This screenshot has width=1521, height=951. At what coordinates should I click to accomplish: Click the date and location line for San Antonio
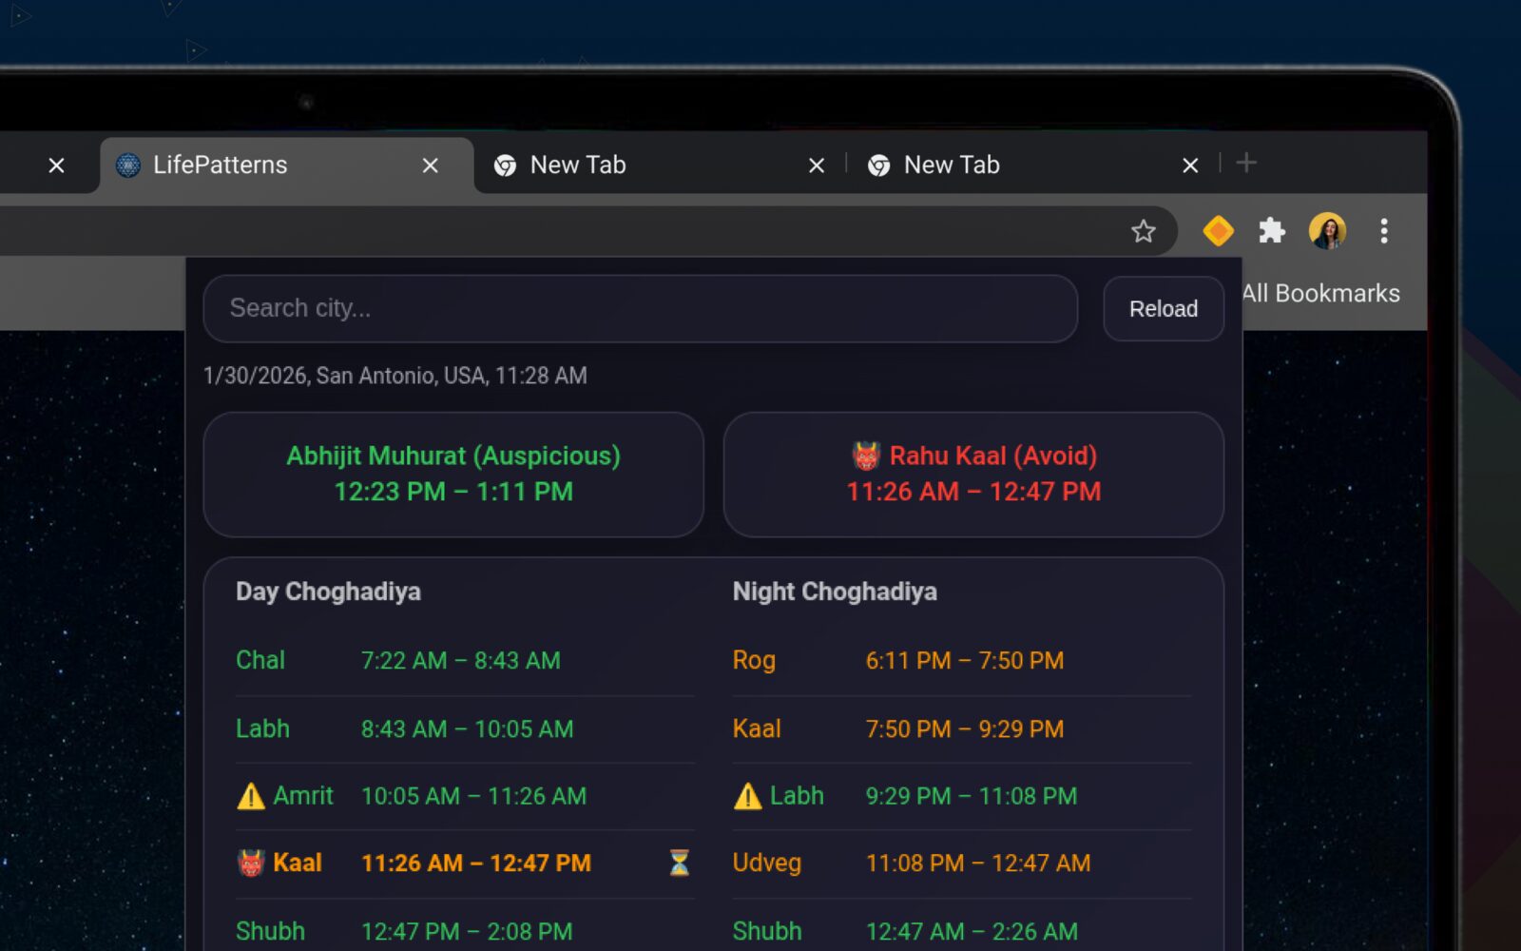(395, 376)
